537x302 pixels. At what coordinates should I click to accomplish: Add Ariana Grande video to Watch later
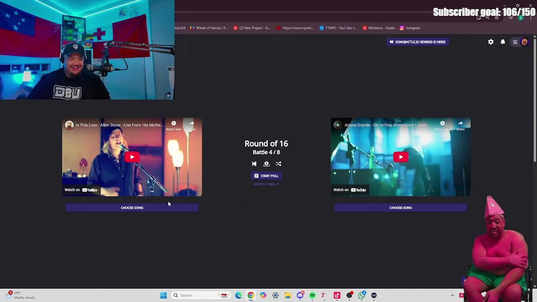[x=443, y=125]
